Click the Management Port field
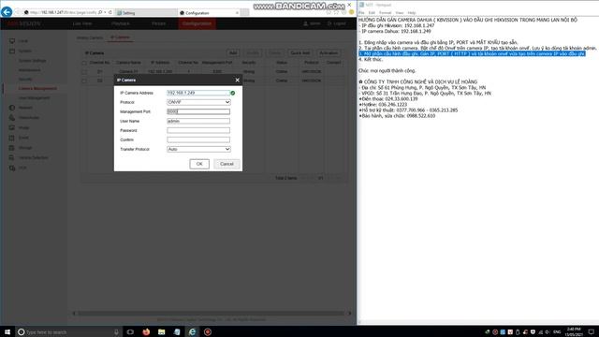The image size is (599, 337). [x=198, y=111]
